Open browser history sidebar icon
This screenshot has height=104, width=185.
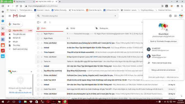[3, 16]
